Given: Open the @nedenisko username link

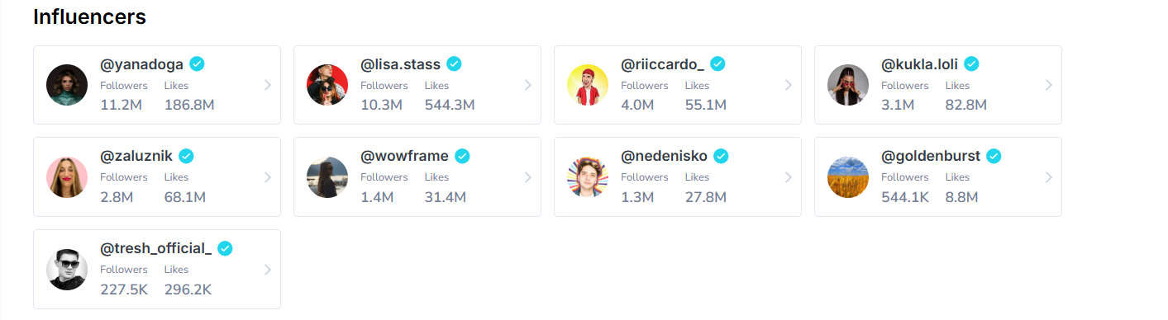Looking at the screenshot, I should pos(664,156).
